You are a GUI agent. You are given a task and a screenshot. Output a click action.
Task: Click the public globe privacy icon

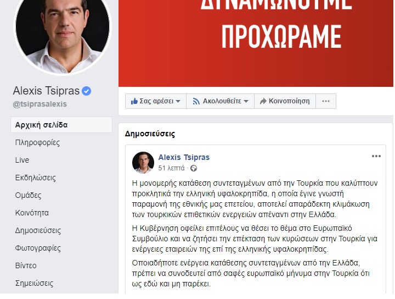coord(194,168)
